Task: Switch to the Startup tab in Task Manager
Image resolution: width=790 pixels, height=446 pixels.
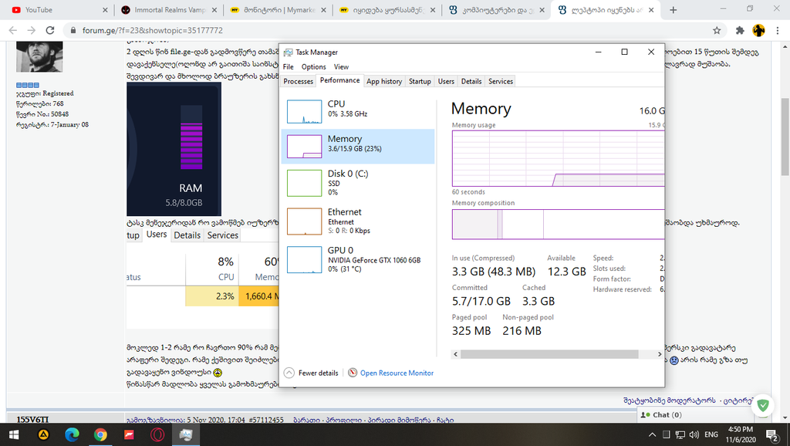Action: pyautogui.click(x=420, y=81)
